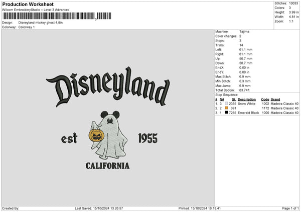Click the 'Snow White' description cell
Viewport: 301px width, 212px height.
pos(246,103)
